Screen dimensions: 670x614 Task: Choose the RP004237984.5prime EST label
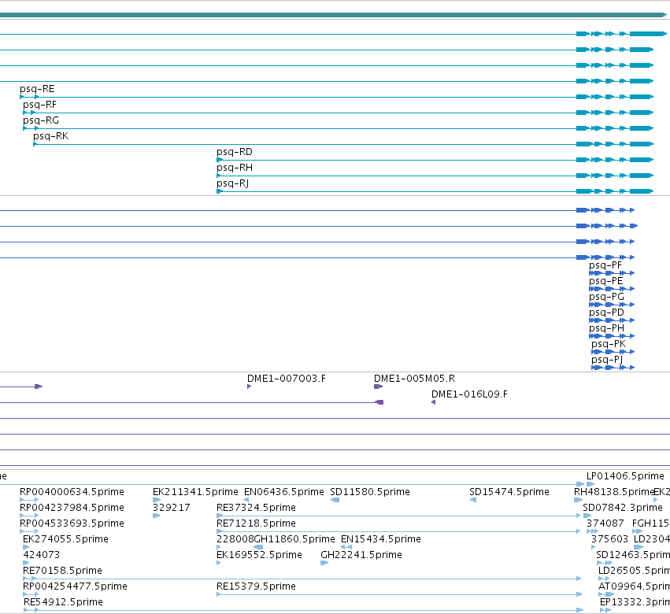72,508
